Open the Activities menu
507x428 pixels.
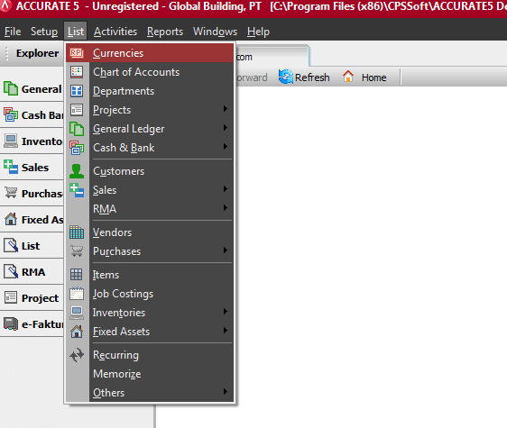click(x=115, y=32)
